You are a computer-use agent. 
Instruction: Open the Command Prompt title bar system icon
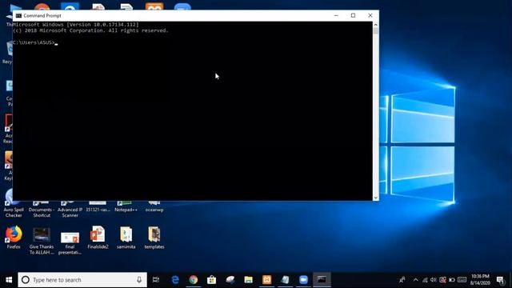pyautogui.click(x=18, y=16)
